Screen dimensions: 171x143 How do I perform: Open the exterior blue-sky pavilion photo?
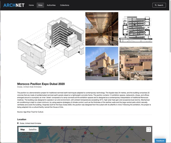pos(102,63)
